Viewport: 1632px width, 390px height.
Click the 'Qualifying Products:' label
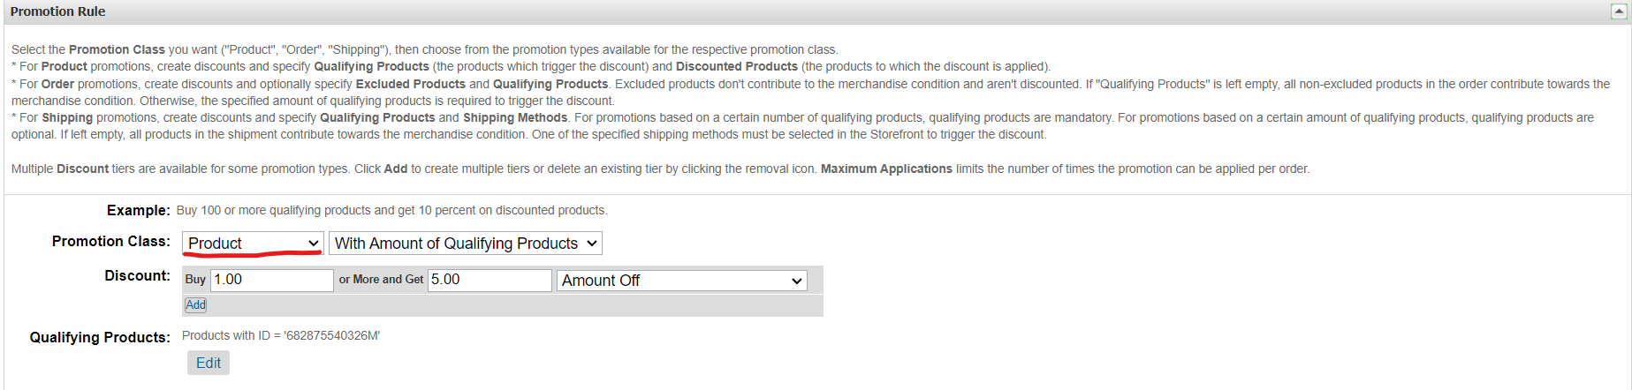coord(99,337)
